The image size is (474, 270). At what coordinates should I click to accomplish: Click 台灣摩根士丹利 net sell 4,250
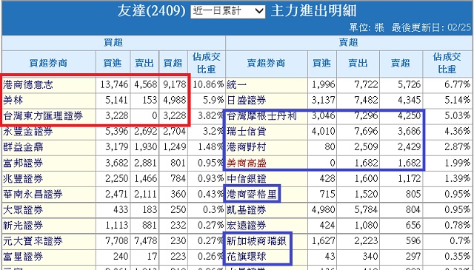[x=409, y=115]
